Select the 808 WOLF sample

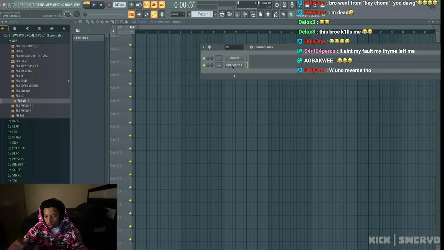point(23,101)
